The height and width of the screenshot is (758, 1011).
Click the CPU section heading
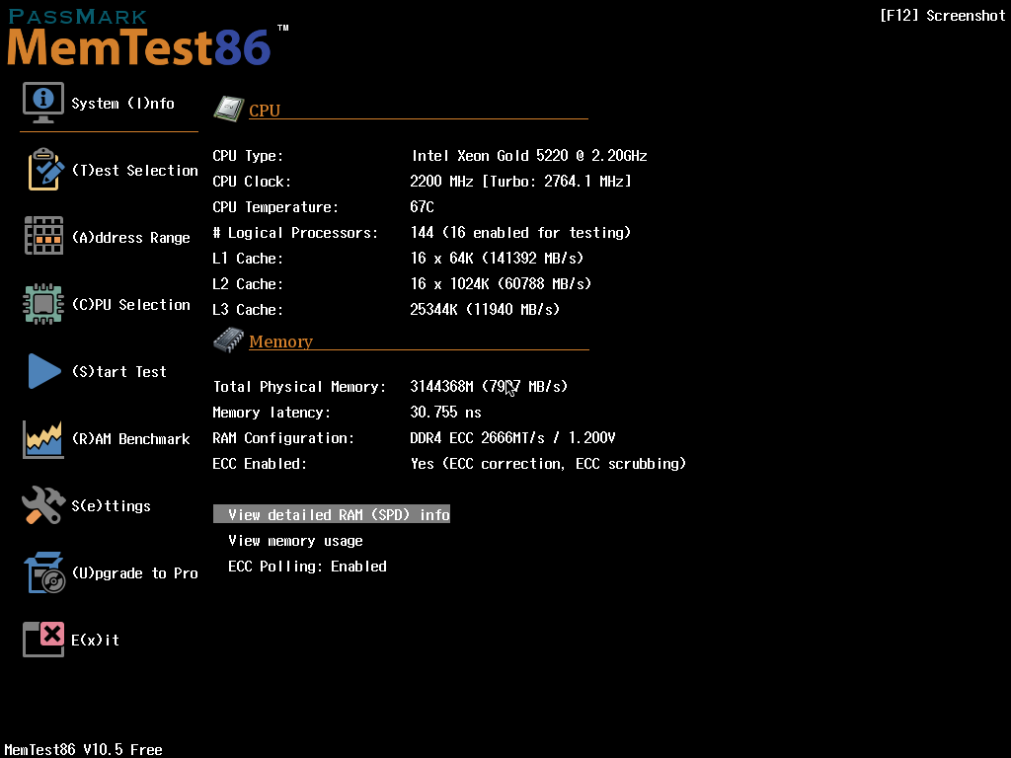pyautogui.click(x=265, y=111)
